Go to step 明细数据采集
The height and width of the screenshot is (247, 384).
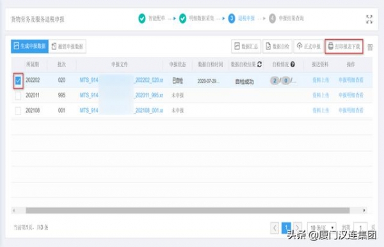click(x=196, y=19)
